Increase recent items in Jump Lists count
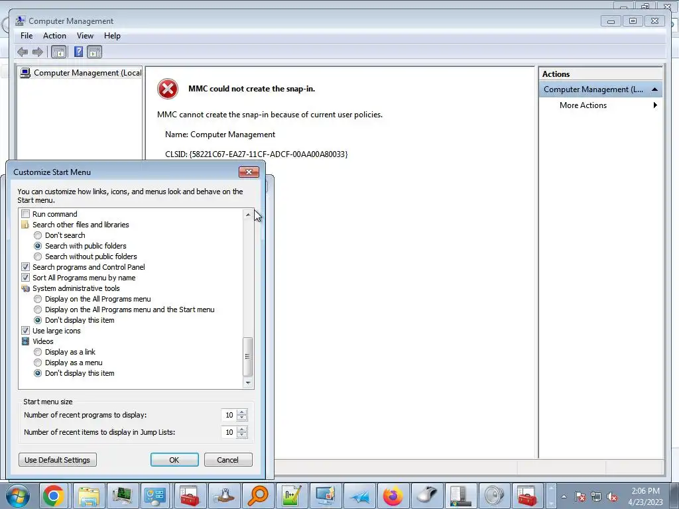 point(242,429)
